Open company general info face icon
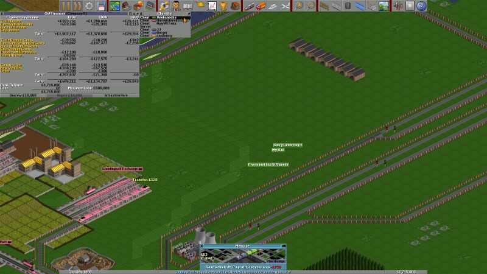Image resolution: width=487 pixels, height=274 pixels. [x=175, y=5]
